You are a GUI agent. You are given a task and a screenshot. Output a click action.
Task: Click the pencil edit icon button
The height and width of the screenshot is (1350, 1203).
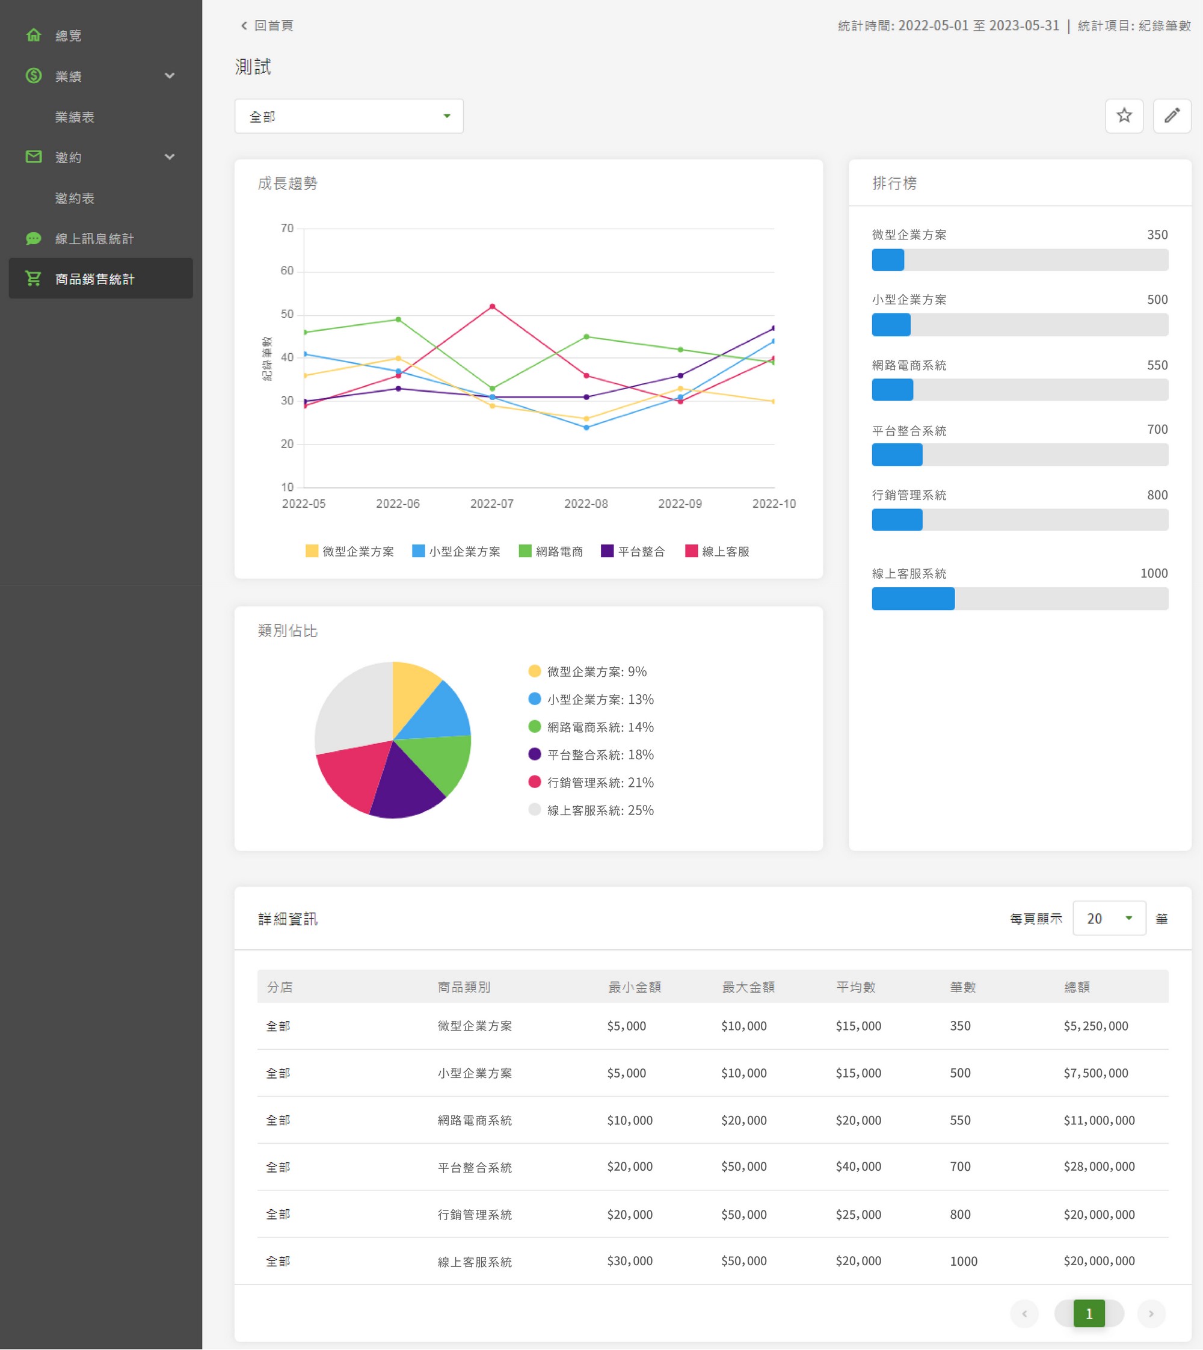(x=1171, y=116)
